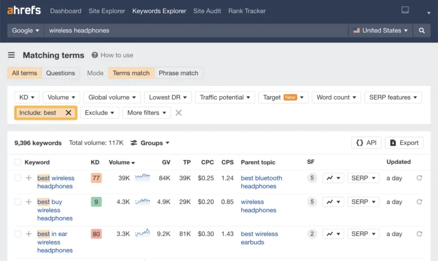The width and height of the screenshot is (438, 261).
Task: Sort by the Volume column header
Action: point(122,162)
